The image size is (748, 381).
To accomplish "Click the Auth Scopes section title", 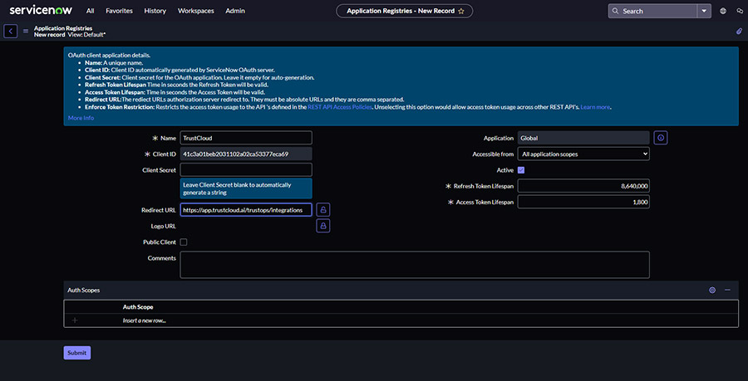I will (84, 290).
